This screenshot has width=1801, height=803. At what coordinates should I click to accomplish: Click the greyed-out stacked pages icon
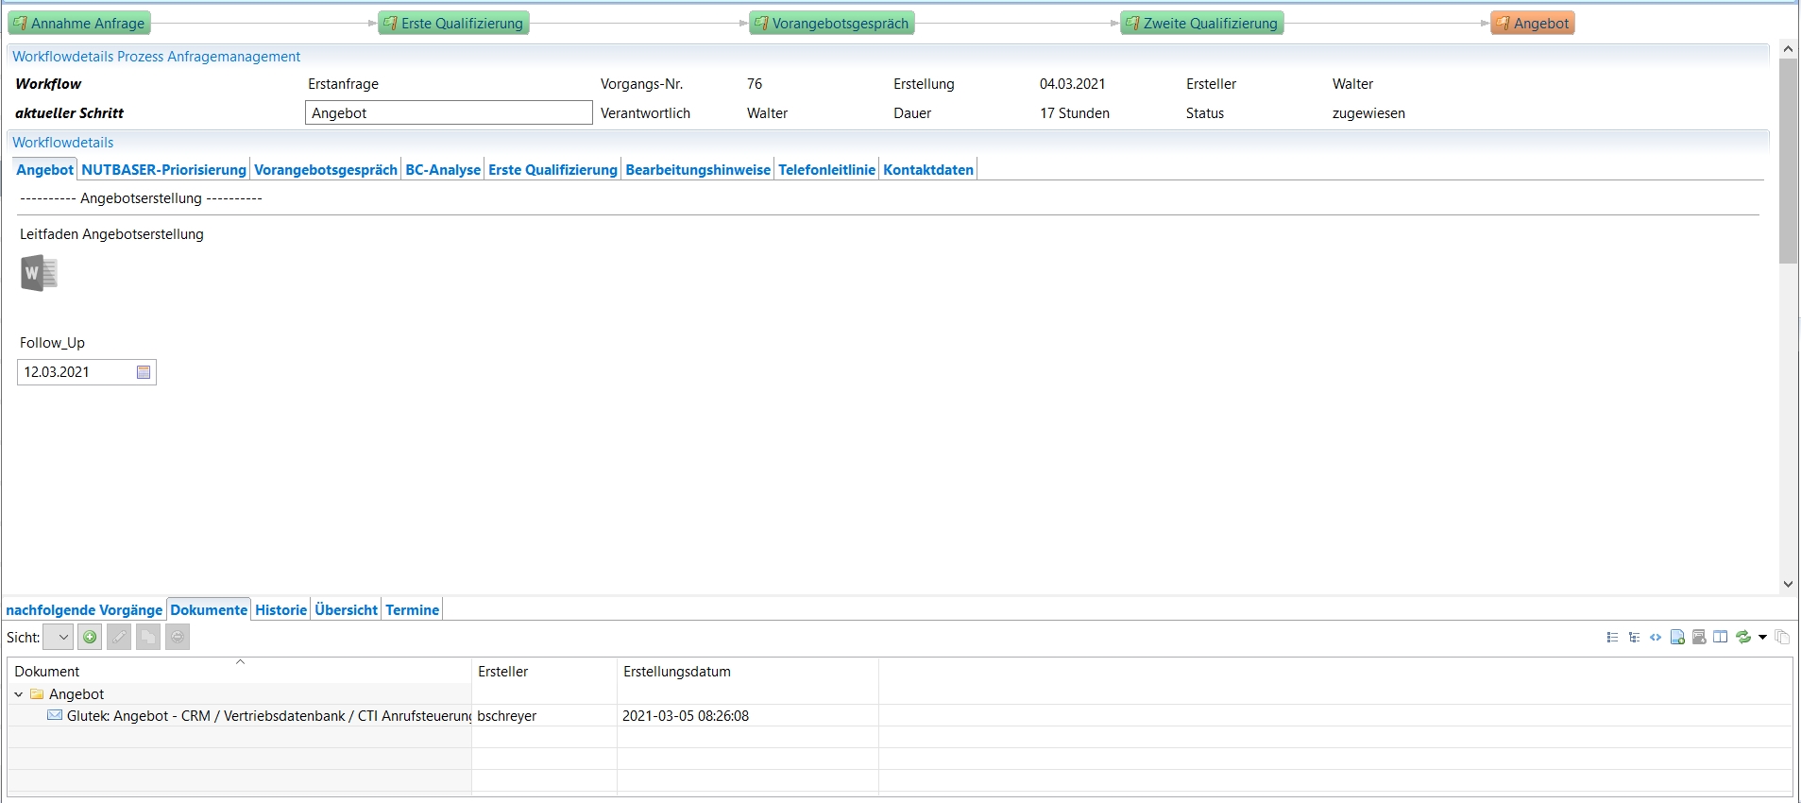pyautogui.click(x=1782, y=638)
